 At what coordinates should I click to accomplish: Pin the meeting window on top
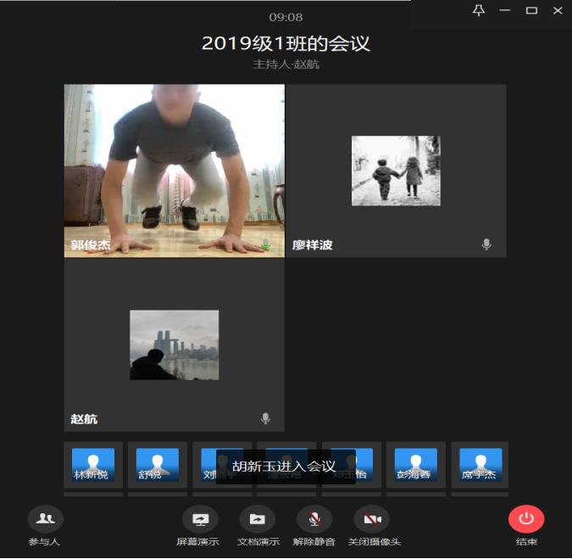(x=479, y=10)
